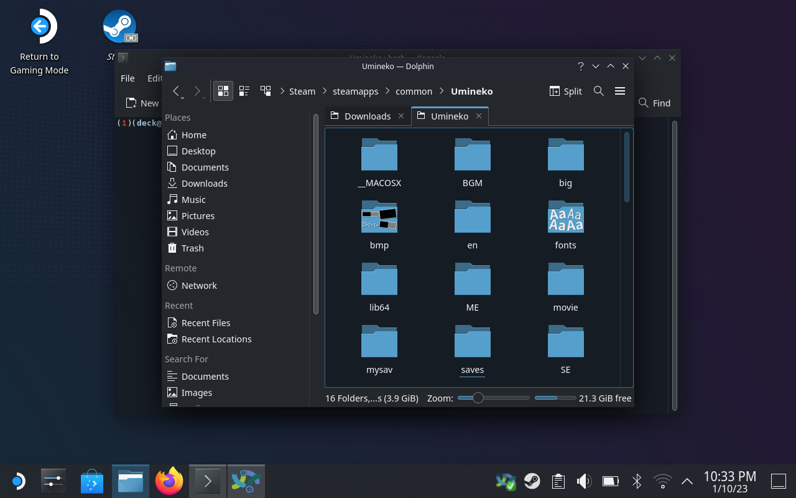796x498 pixels.
Task: Show hidden system tray icons with the up arrow
Action: click(687, 481)
